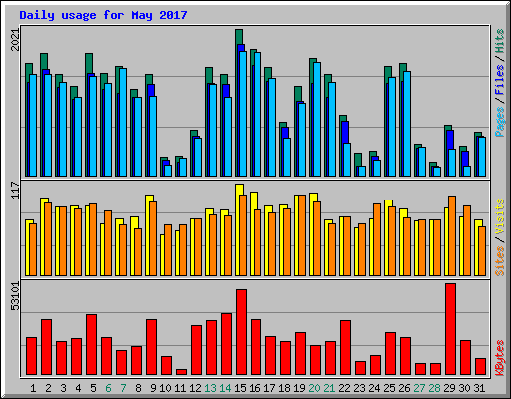The width and height of the screenshot is (511, 399).
Task: Click the 'Daily usage for May 2017' title
Action: click(103, 15)
